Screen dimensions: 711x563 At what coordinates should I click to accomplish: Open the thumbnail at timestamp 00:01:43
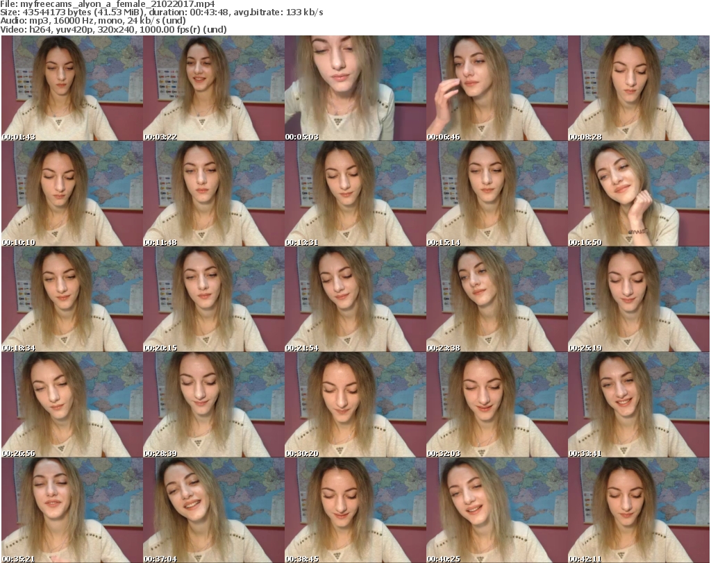pos(72,88)
